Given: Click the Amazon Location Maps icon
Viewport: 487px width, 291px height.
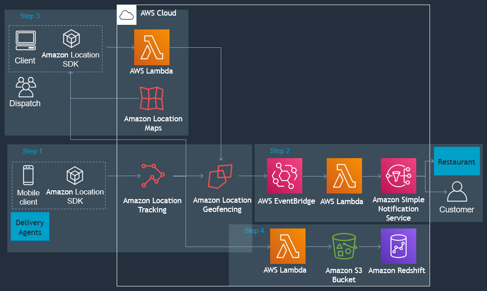Looking at the screenshot, I should [152, 98].
